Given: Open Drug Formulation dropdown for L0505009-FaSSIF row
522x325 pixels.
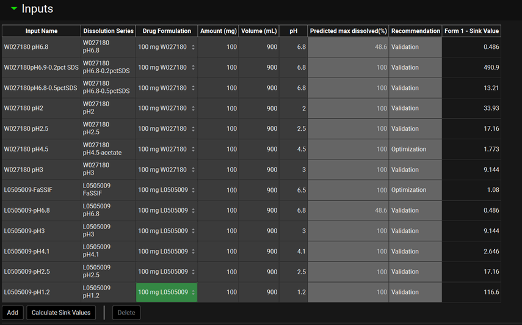Looking at the screenshot, I should (193, 190).
